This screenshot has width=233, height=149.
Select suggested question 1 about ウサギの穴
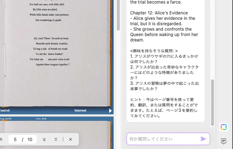164,59
